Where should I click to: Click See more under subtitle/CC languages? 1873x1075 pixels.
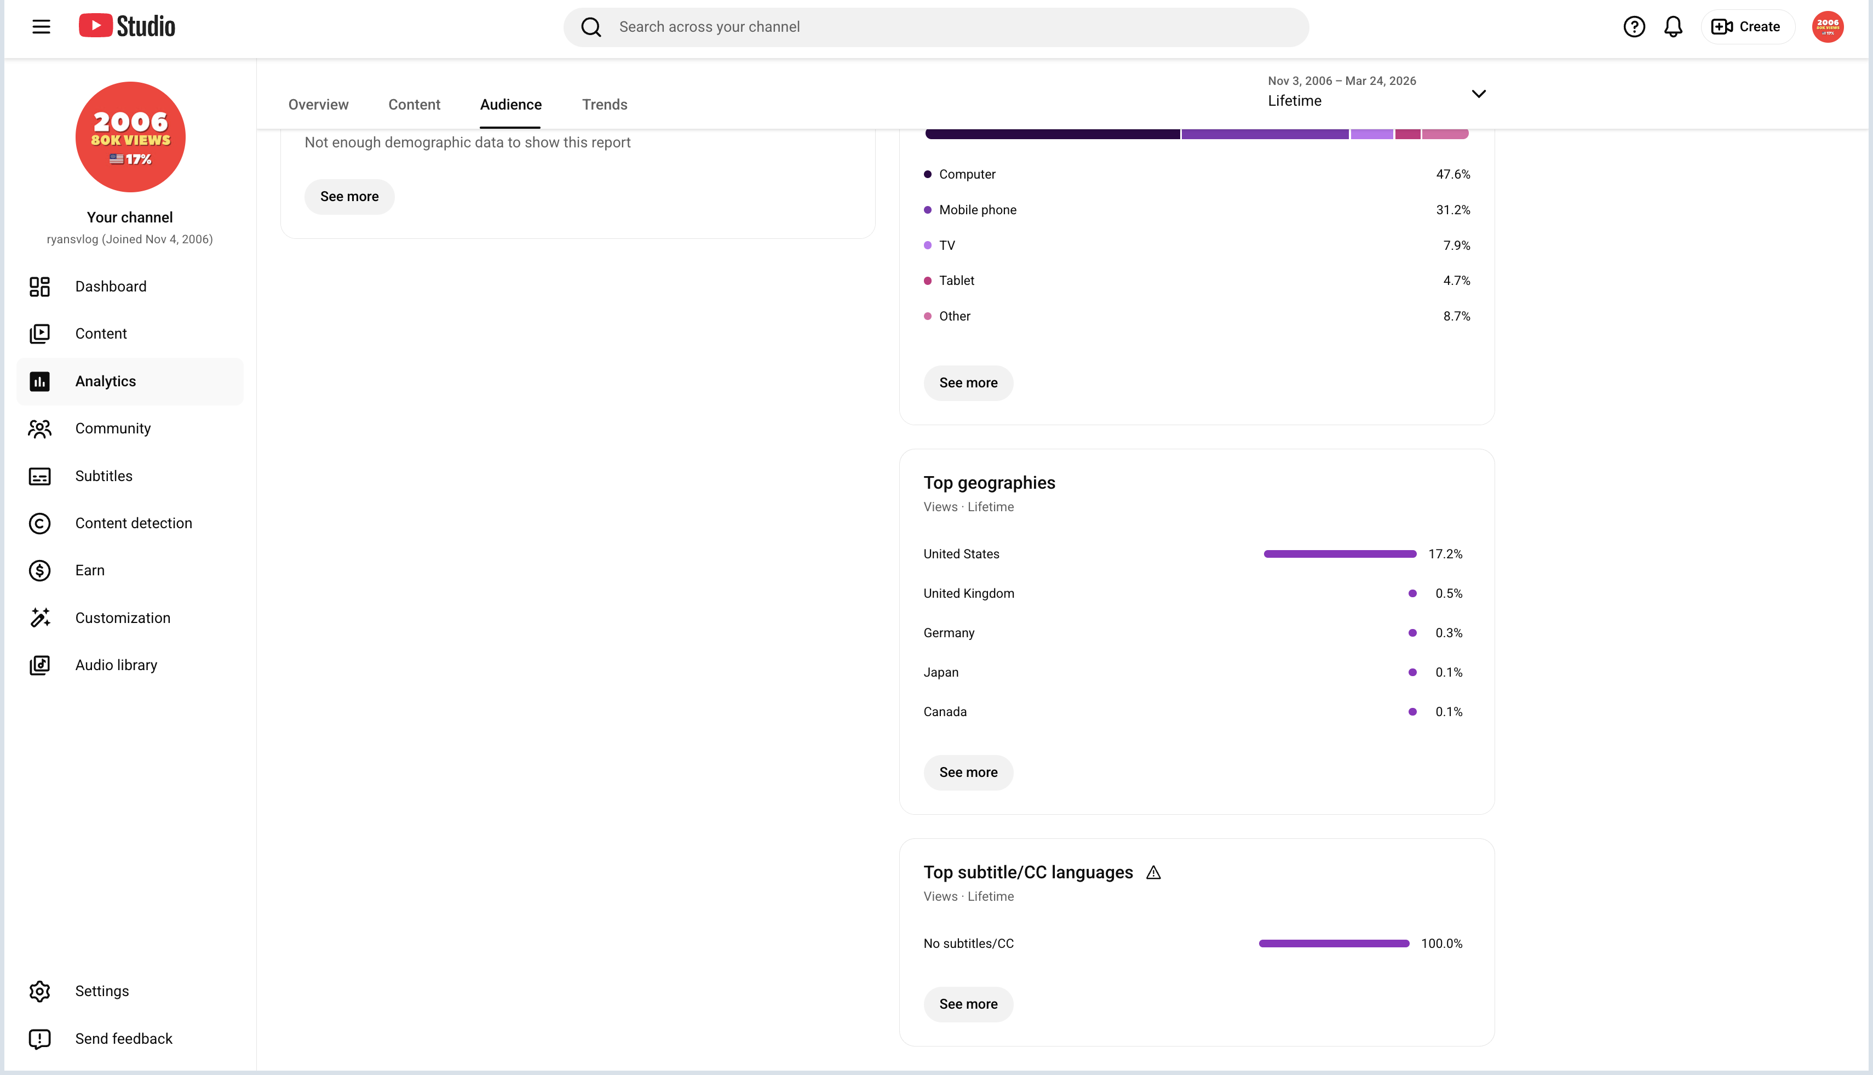[x=968, y=1005]
